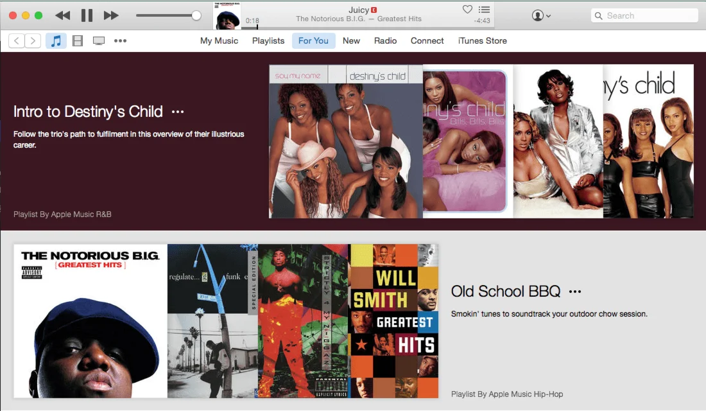Go forward with the right chevron

(x=33, y=40)
